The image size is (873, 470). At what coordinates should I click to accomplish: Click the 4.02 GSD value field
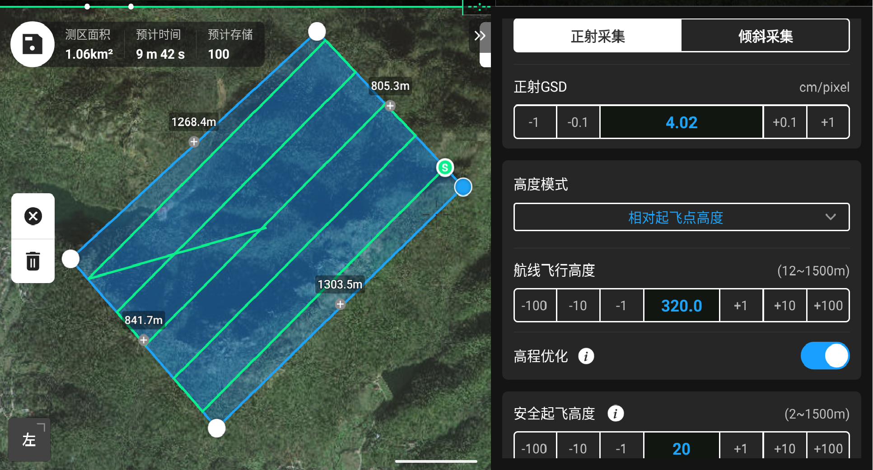pyautogui.click(x=682, y=122)
